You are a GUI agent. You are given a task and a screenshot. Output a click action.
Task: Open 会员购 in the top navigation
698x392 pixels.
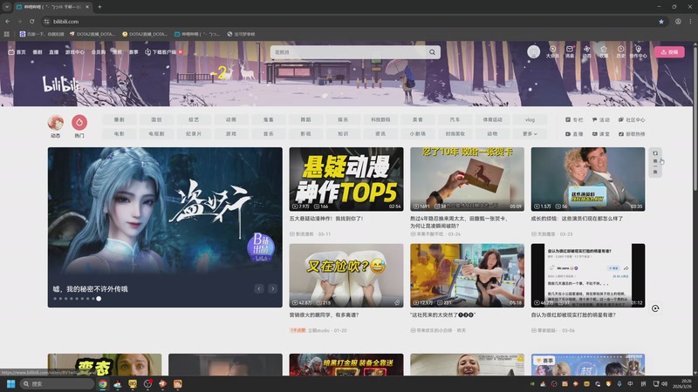[98, 52]
